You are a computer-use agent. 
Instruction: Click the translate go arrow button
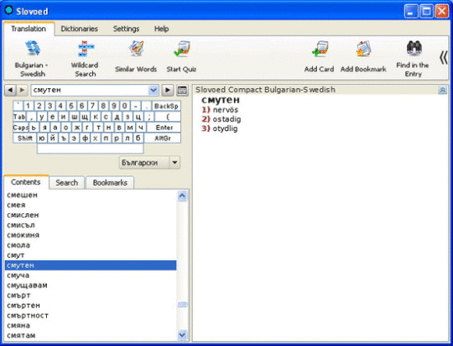point(167,90)
